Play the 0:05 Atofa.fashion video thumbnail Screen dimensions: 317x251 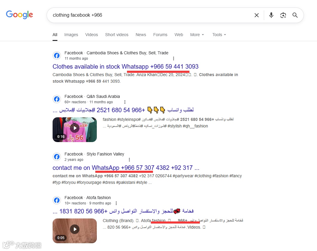(x=75, y=231)
